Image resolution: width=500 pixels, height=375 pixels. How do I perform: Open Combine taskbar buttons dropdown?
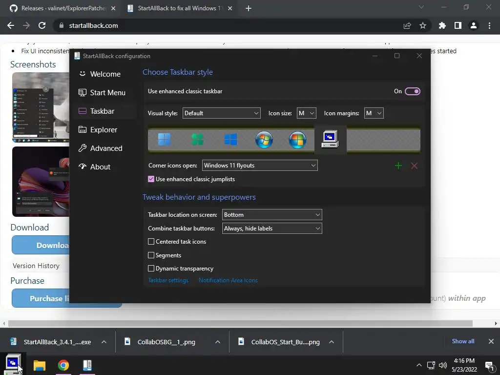(x=272, y=229)
